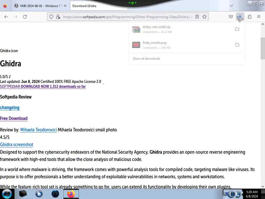
Task: Open the black folder taskbar icon
Action: (23, 194)
